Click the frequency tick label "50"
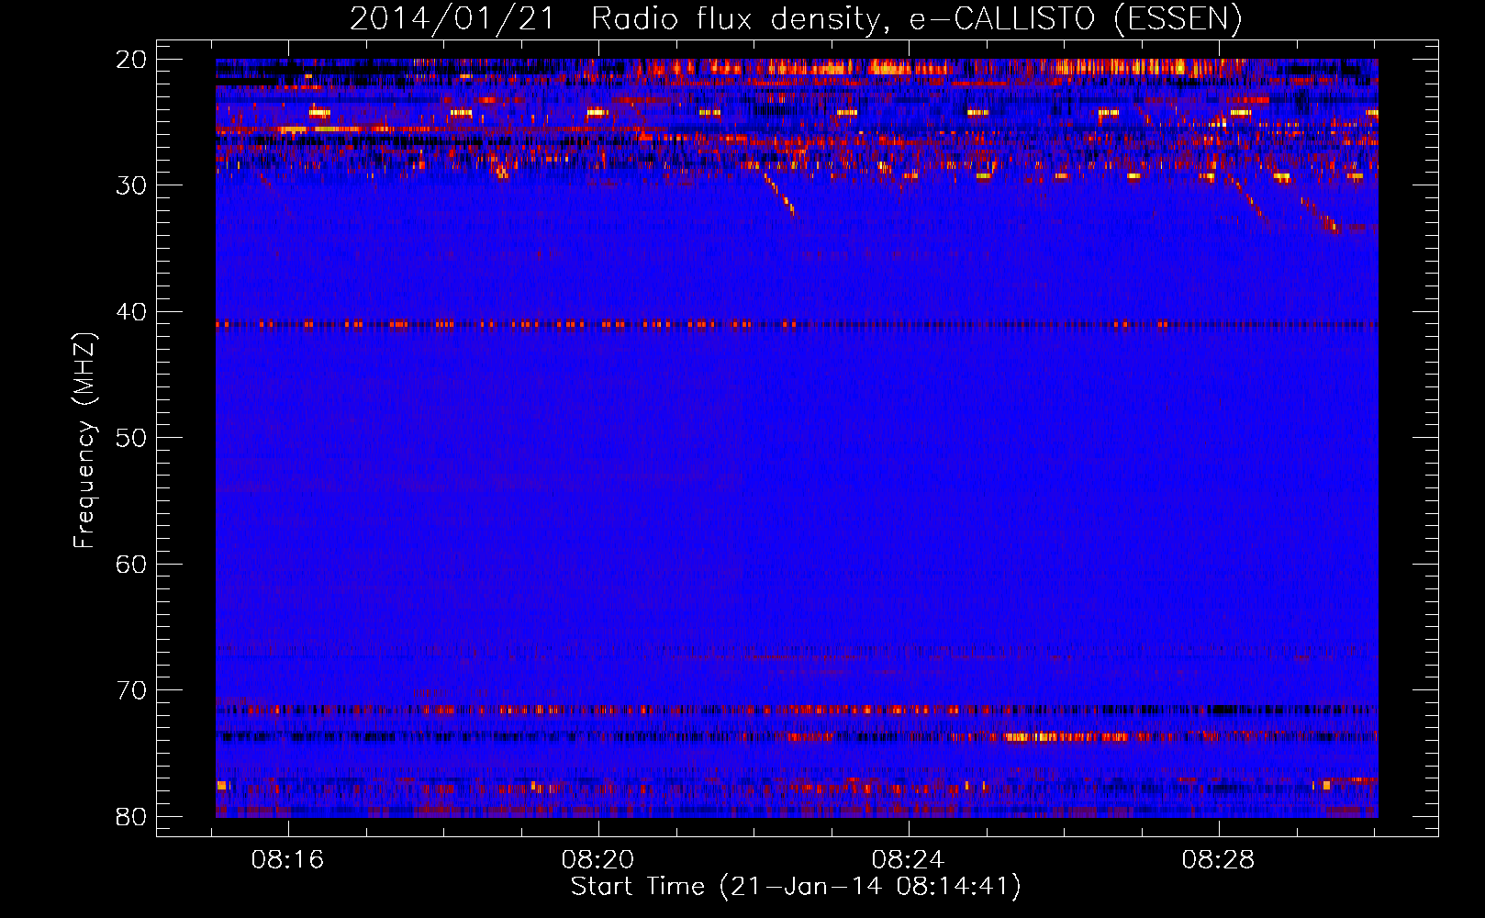This screenshot has width=1485, height=918. point(131,438)
